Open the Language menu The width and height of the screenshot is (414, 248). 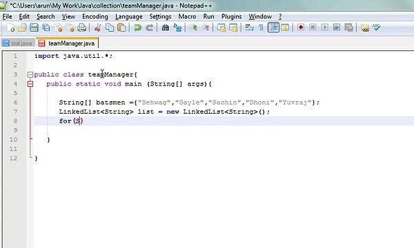pos(129,17)
